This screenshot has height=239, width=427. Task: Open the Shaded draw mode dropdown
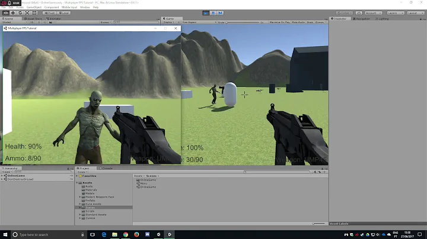click(x=14, y=22)
